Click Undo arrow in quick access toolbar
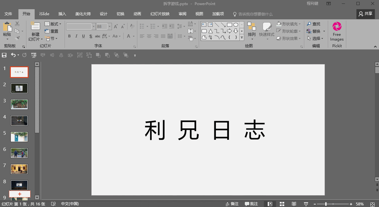Image resolution: width=379 pixels, height=207 pixels. pos(13,55)
